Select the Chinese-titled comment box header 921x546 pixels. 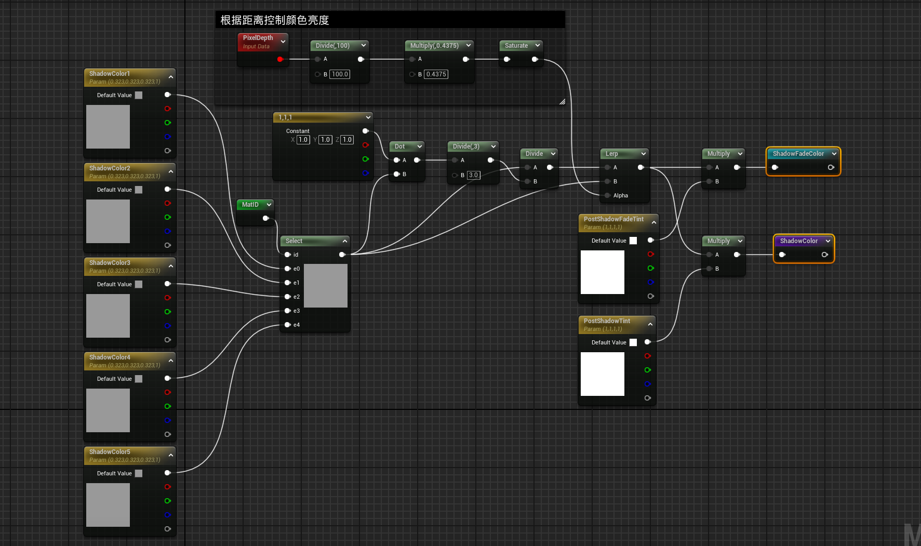point(390,20)
